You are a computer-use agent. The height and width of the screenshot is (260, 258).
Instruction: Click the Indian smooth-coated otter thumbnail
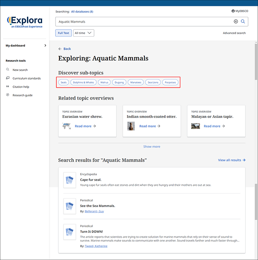[131, 126]
